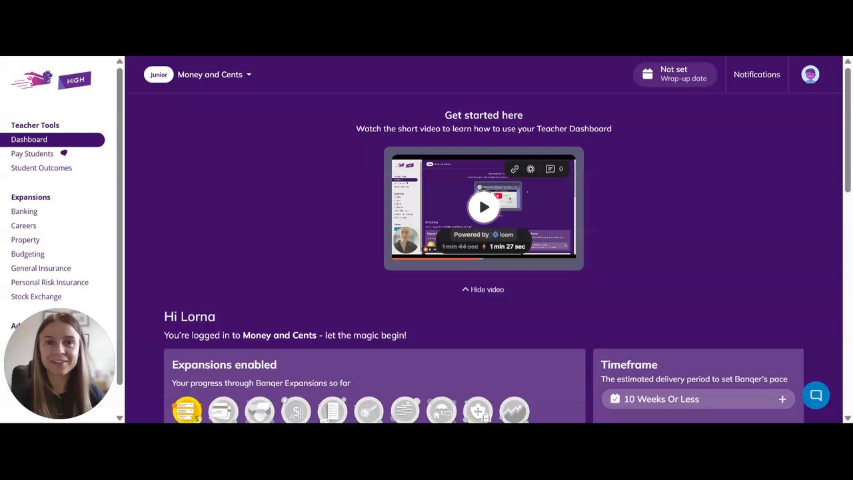The width and height of the screenshot is (853, 480).
Task: Select the receipt document expansion badge
Action: (x=333, y=411)
